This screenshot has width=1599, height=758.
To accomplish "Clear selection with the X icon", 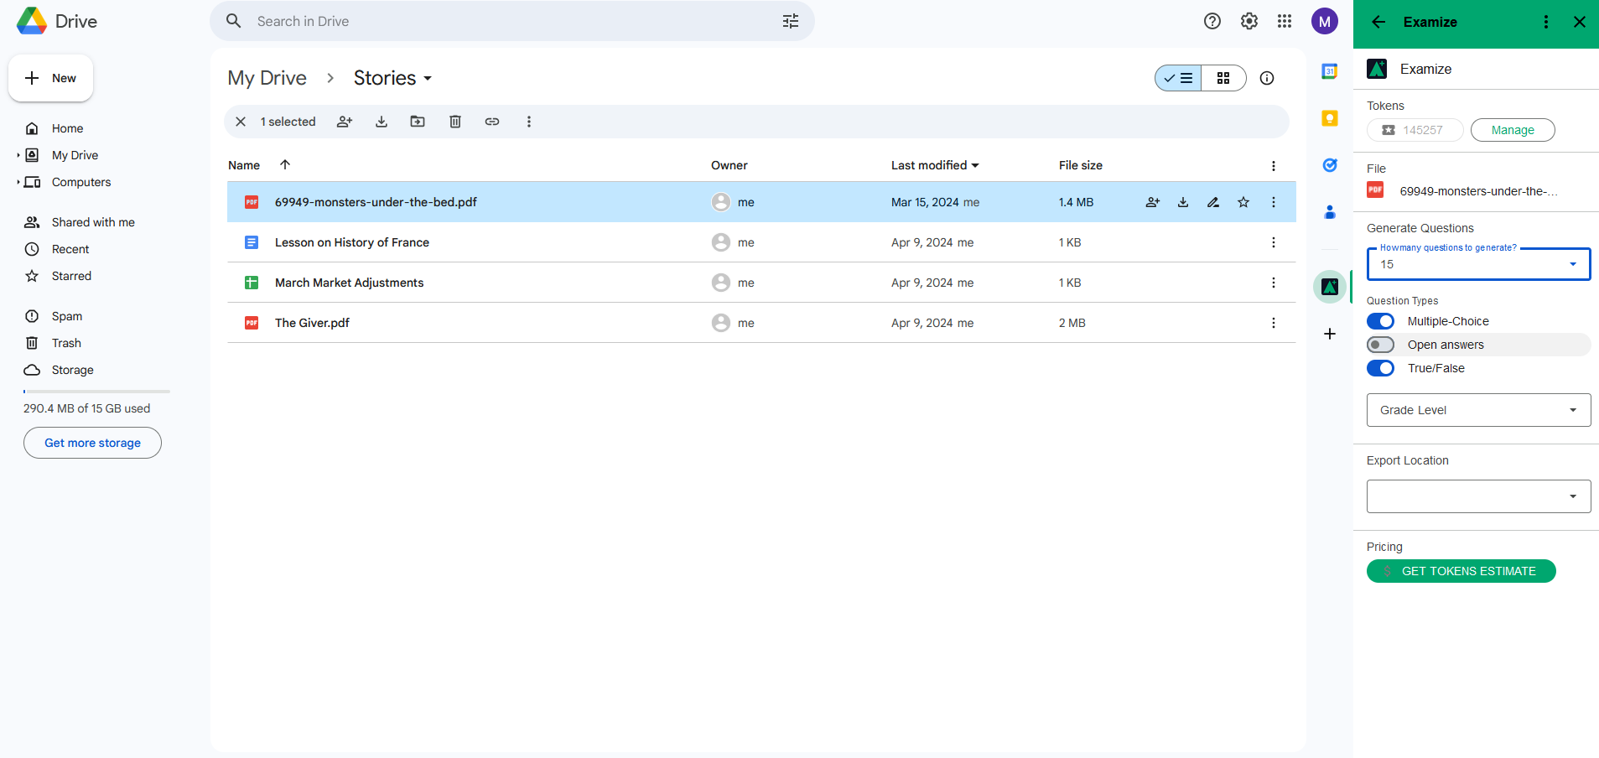I will pos(241,122).
